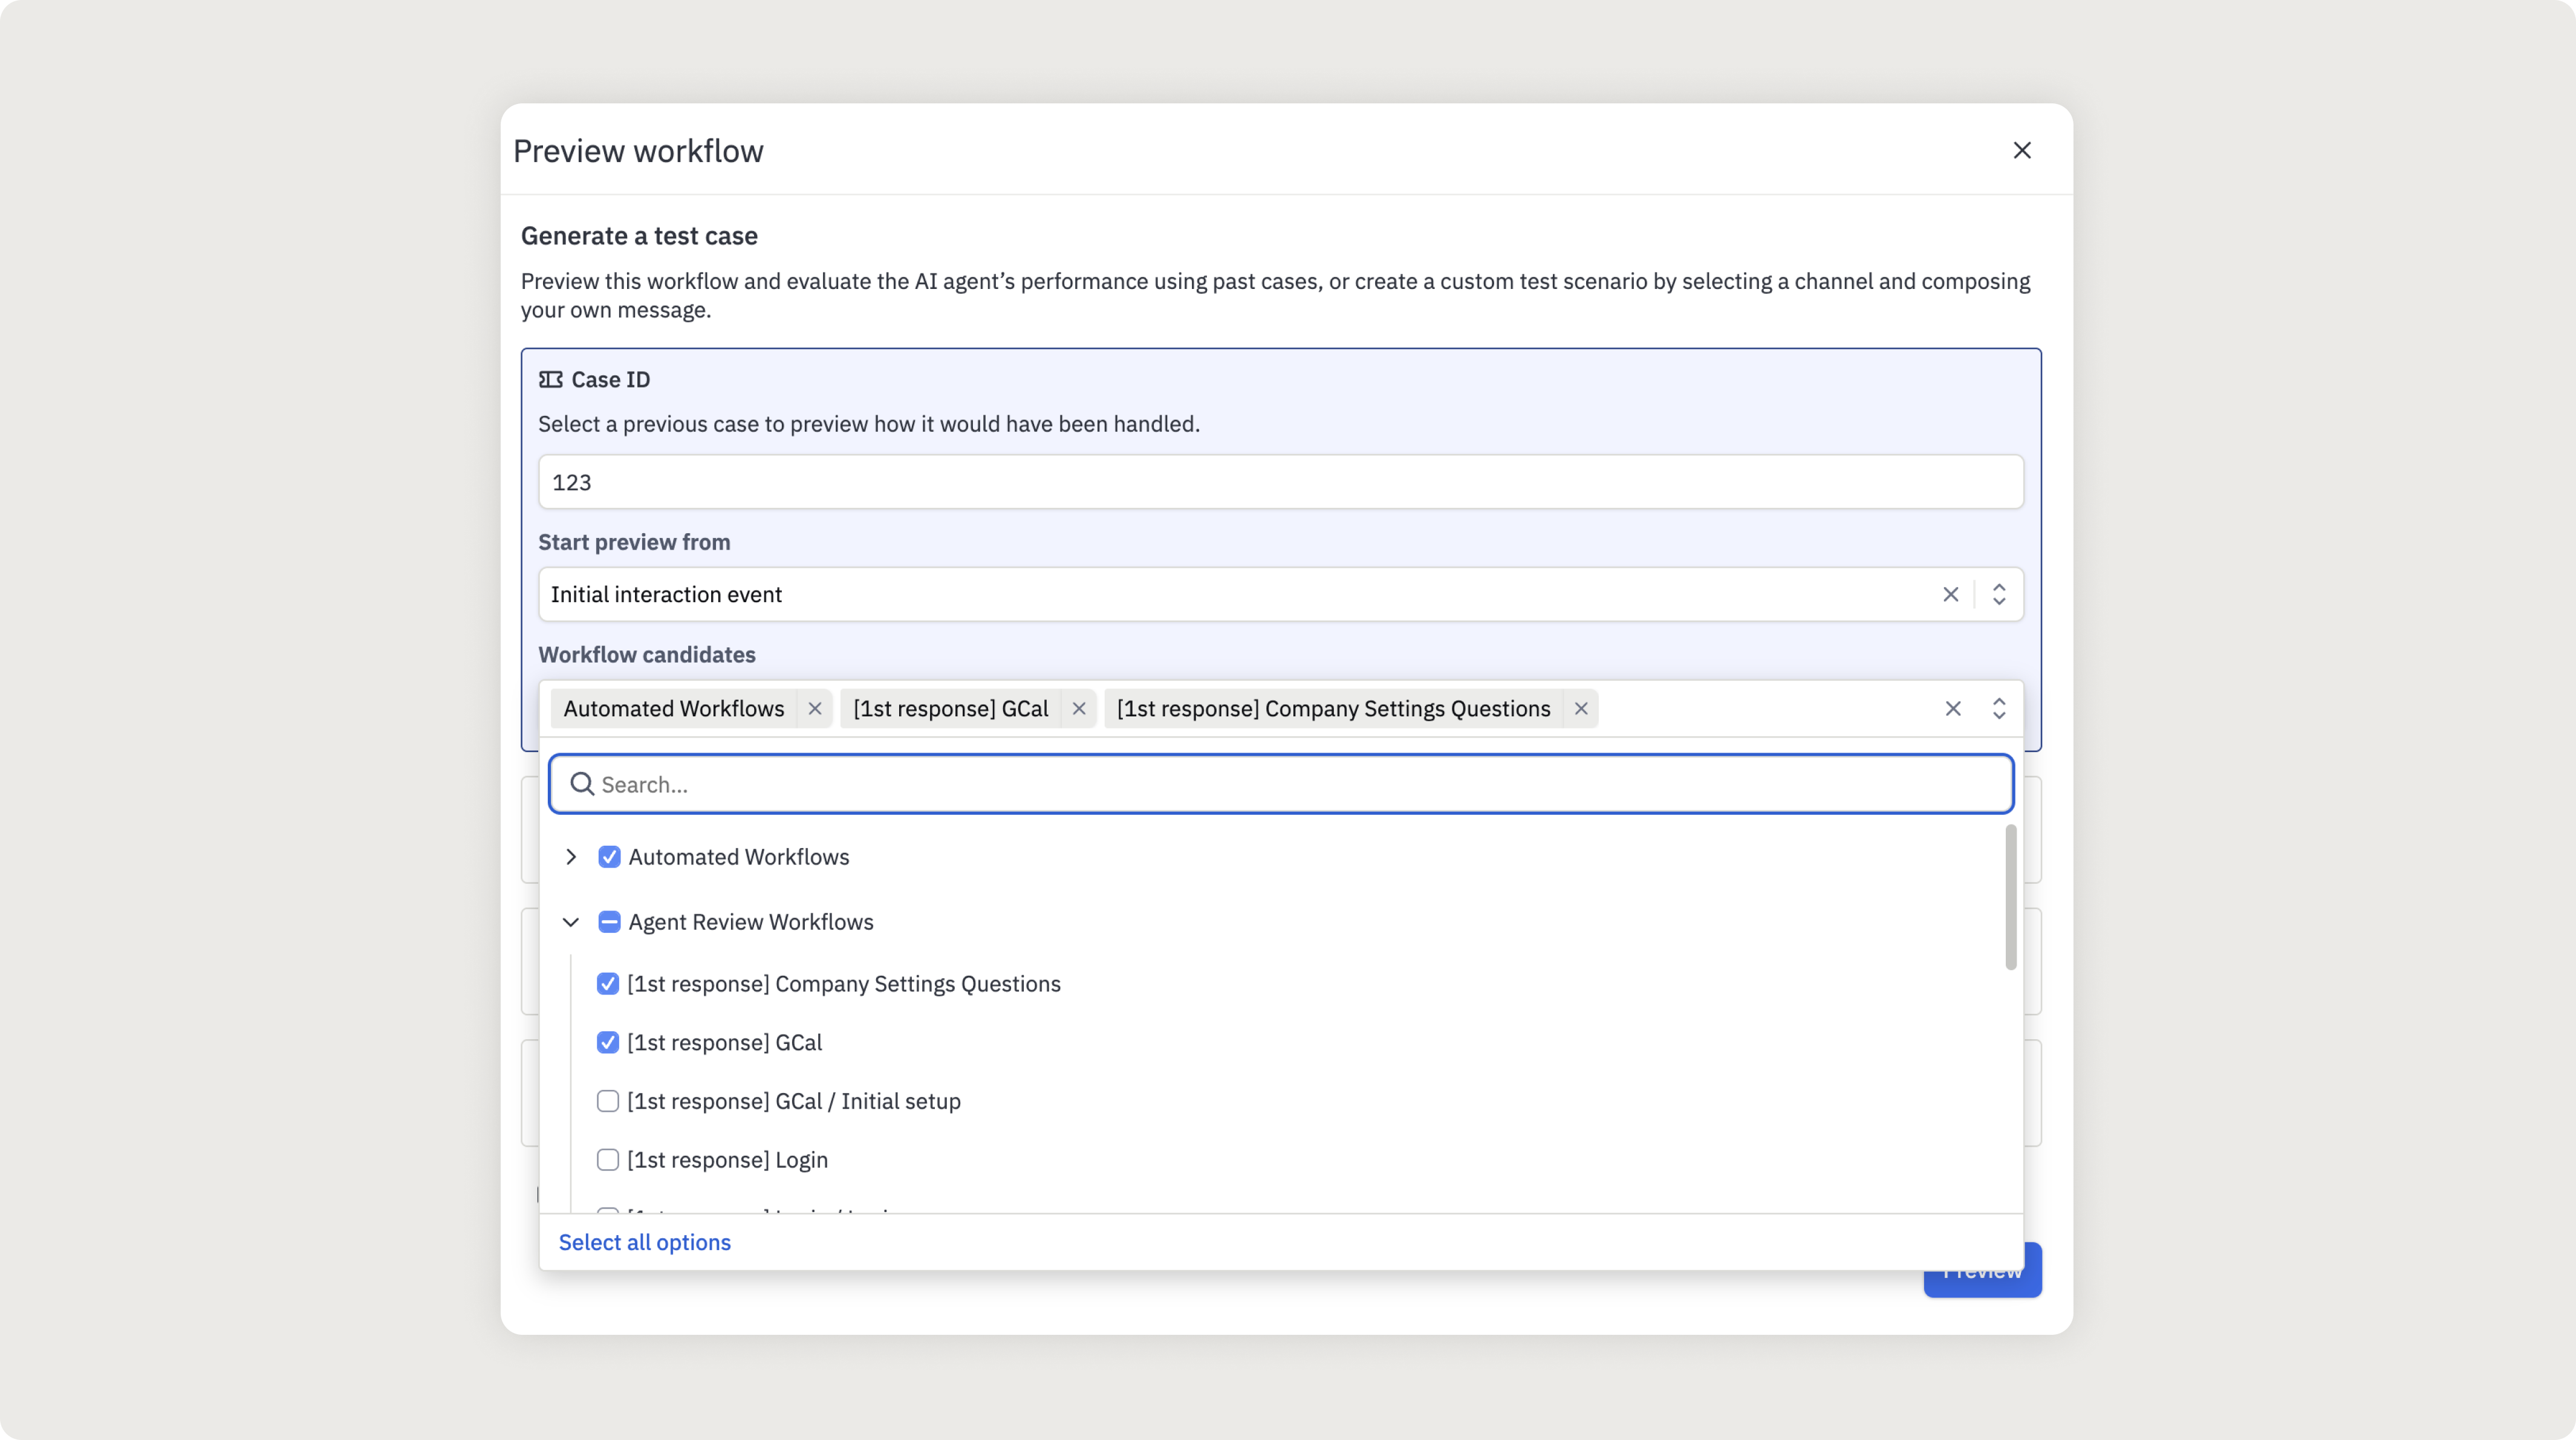Close the Preview workflow dialog

coord(2021,150)
